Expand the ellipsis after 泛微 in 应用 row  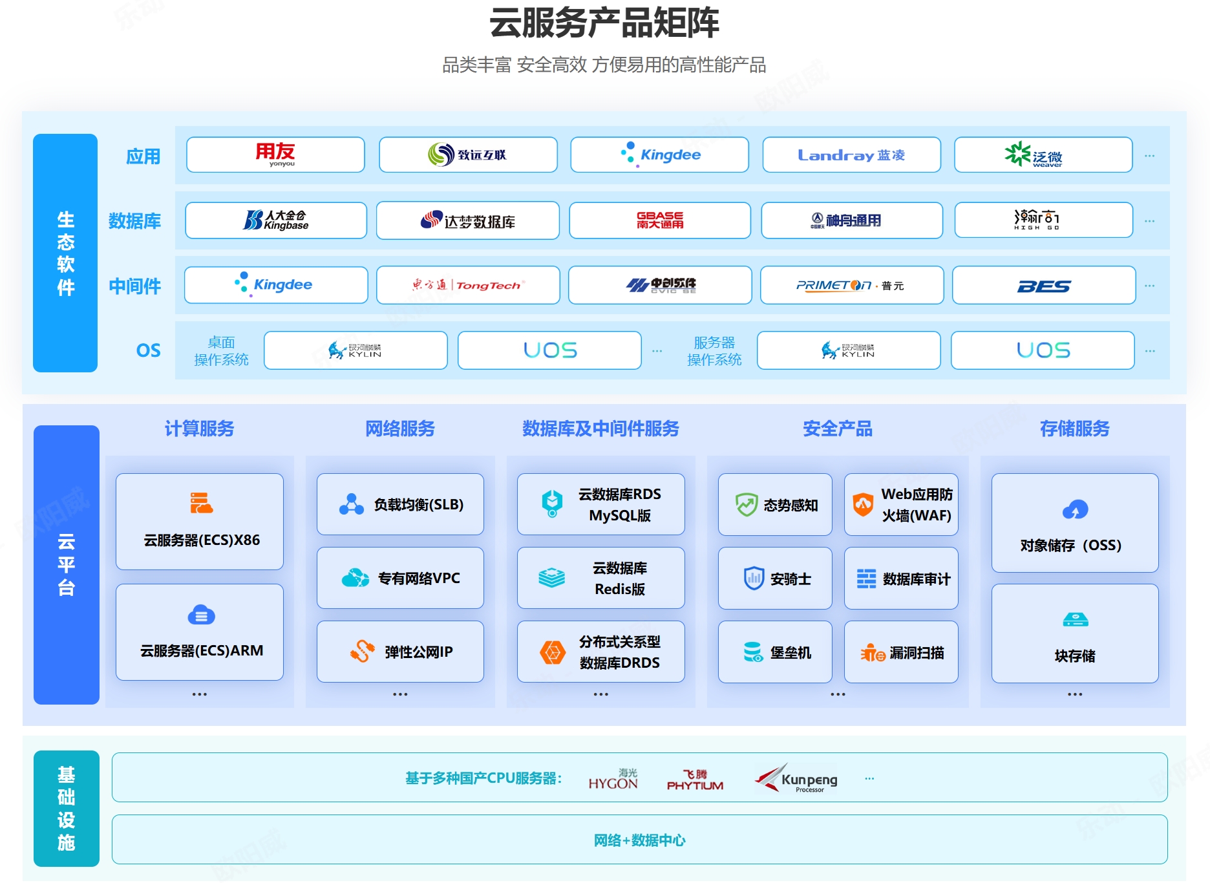point(1150,156)
